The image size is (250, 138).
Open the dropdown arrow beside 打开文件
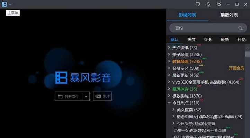tap(86, 97)
